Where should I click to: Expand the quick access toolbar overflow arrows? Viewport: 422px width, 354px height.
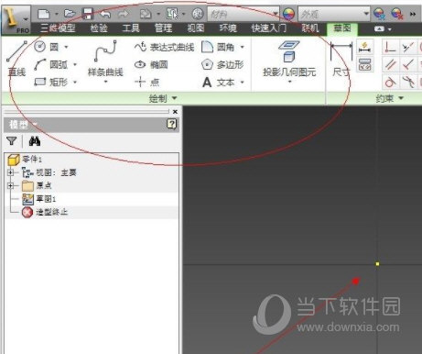(413, 14)
